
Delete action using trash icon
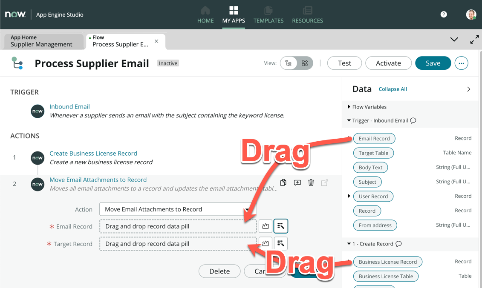(311, 182)
